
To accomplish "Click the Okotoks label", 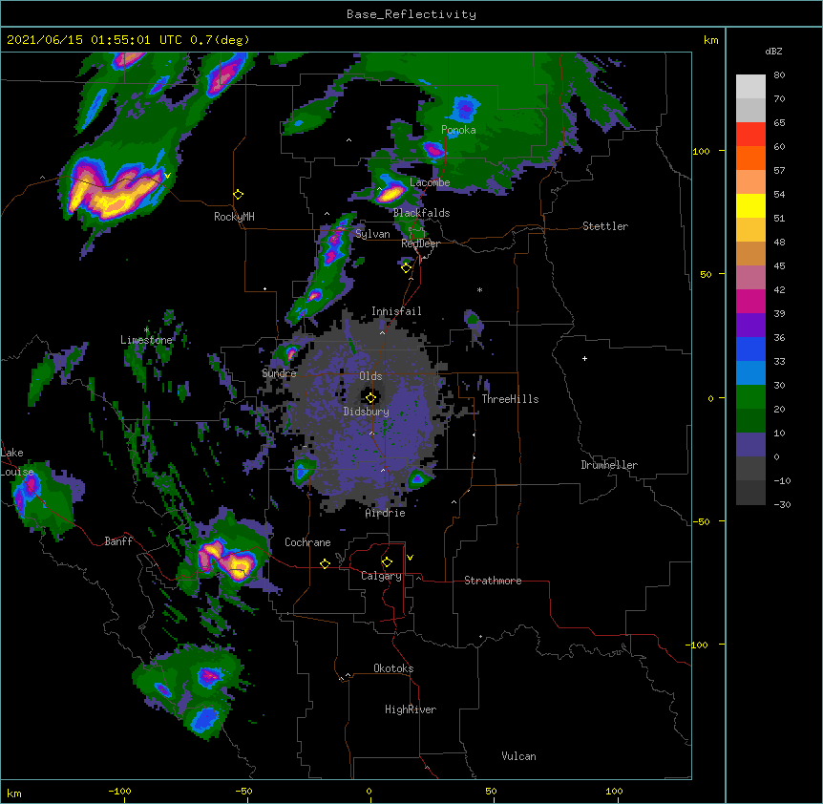I will [393, 668].
